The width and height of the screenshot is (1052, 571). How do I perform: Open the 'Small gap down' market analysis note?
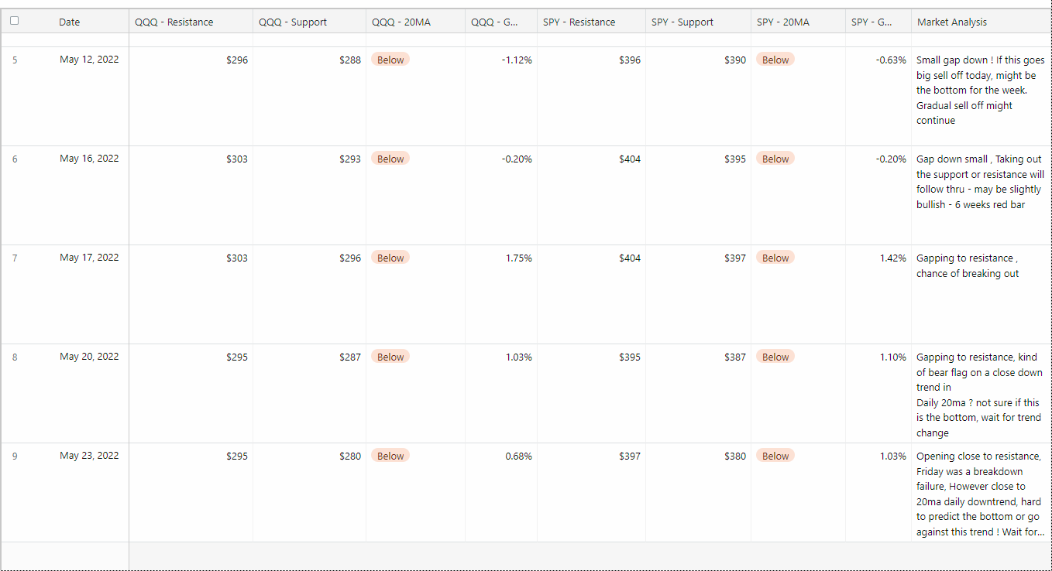[x=980, y=90]
